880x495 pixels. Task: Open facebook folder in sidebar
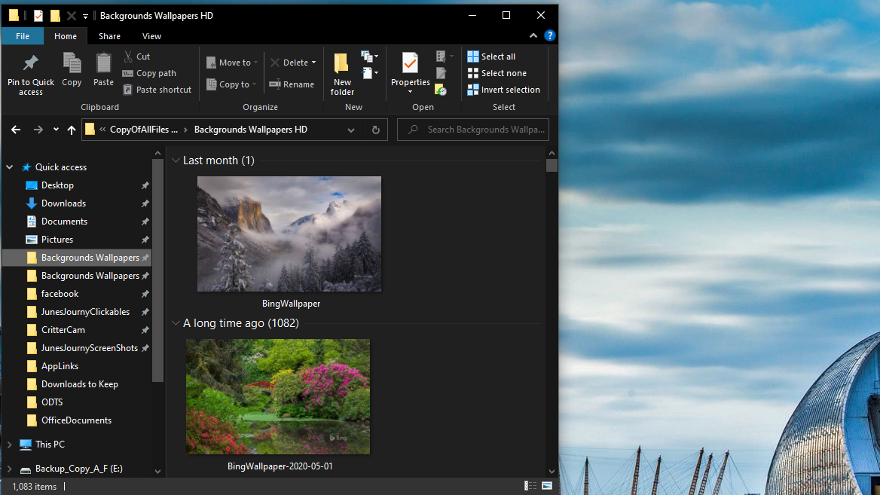[x=60, y=294]
